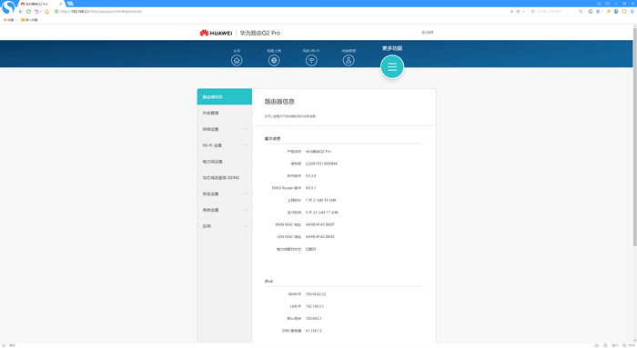Open the Upgrade Management sidebar item

[225, 114]
